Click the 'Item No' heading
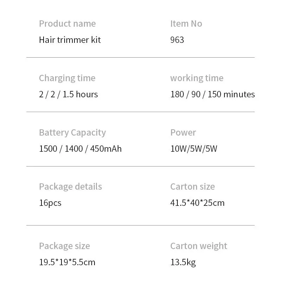The height and width of the screenshot is (281, 281). click(x=186, y=24)
